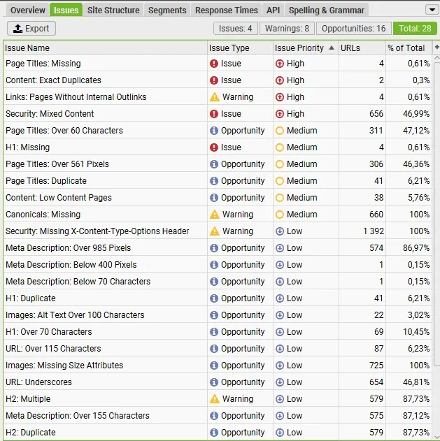Select 'Links: Pages Without Internal Outlinks' row
Viewport: 440px width, 441px height.
click(x=218, y=97)
